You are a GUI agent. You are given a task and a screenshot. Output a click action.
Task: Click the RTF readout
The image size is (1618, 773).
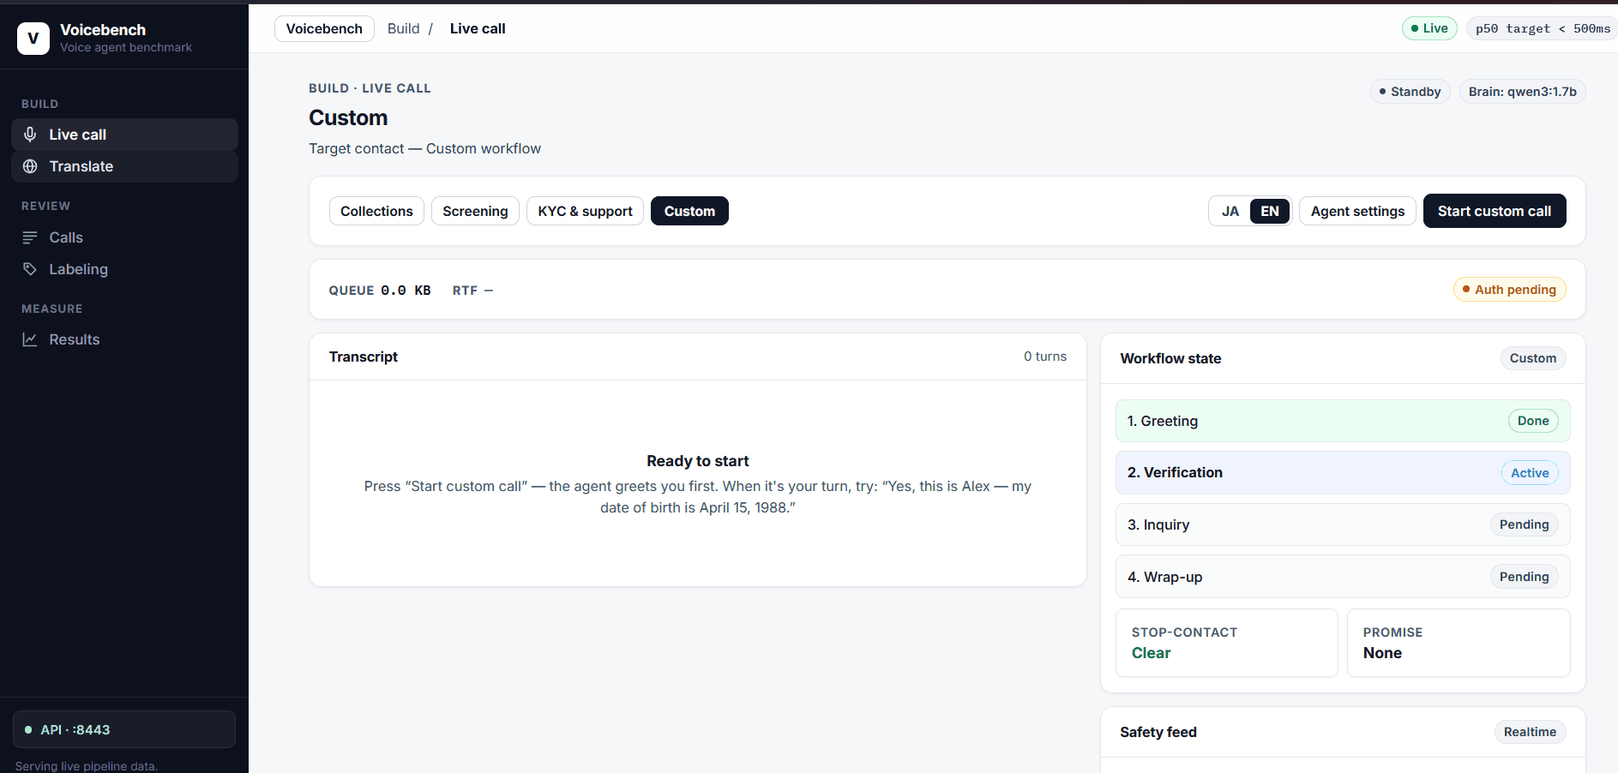[x=473, y=291]
